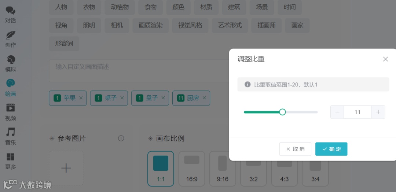Remove the 桌子 tag with its x
Screen dimensions: 396x192
point(122,98)
